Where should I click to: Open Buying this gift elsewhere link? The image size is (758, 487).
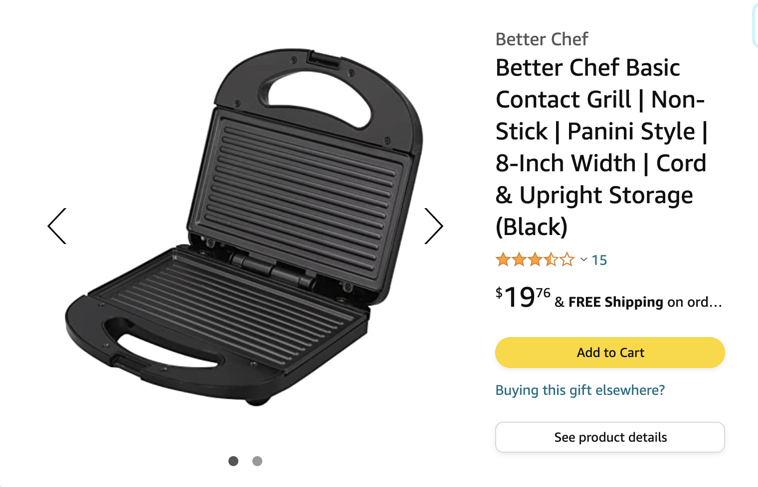click(x=580, y=390)
